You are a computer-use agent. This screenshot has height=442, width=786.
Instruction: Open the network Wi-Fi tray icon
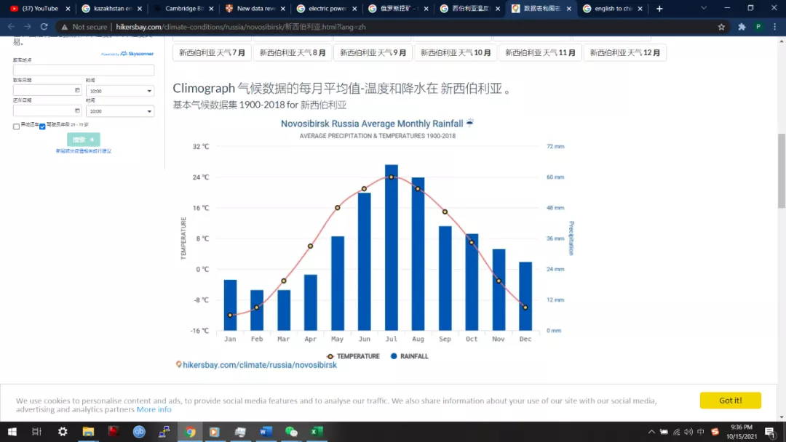click(676, 432)
